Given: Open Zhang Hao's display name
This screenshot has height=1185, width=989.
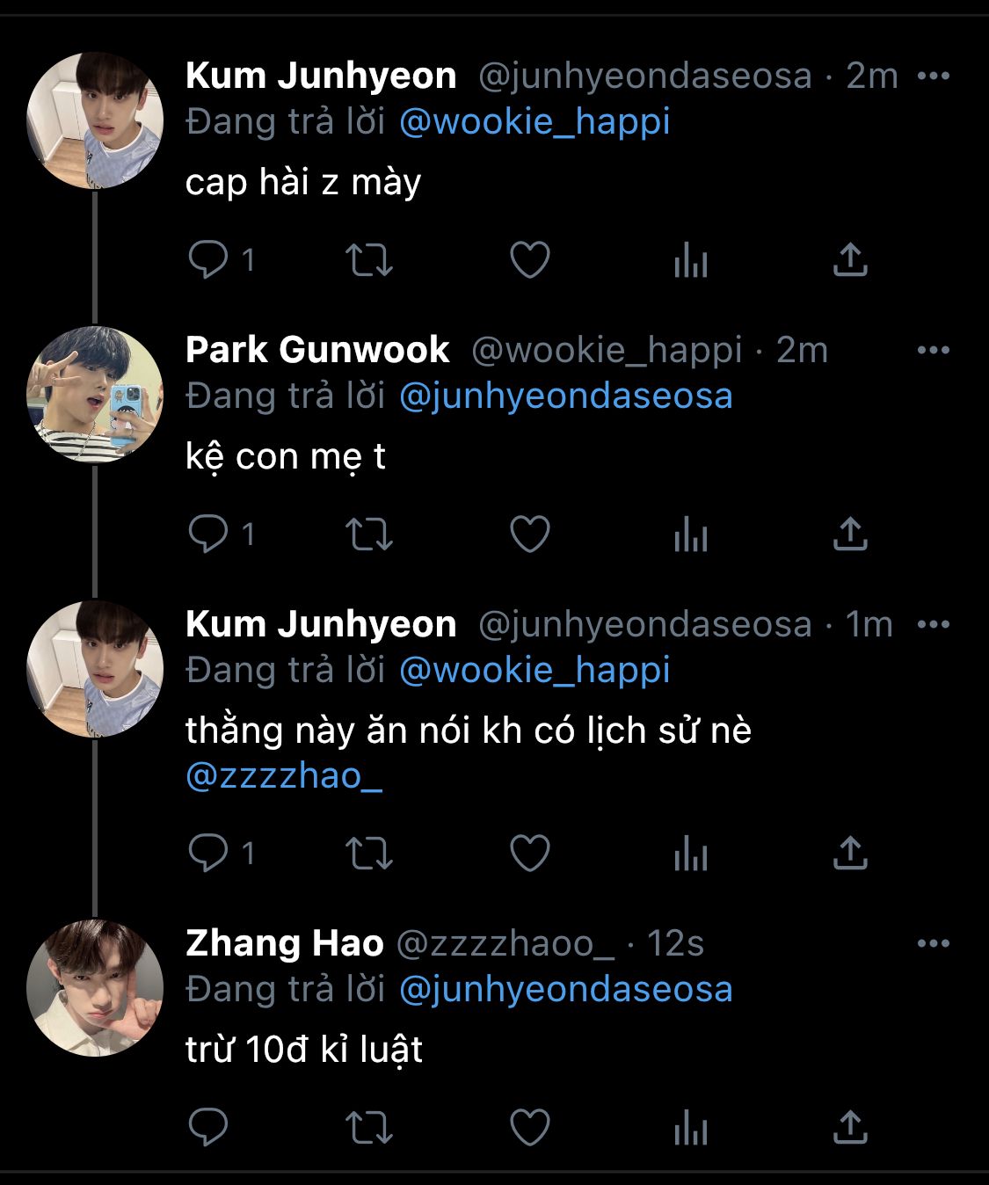Looking at the screenshot, I should (284, 944).
